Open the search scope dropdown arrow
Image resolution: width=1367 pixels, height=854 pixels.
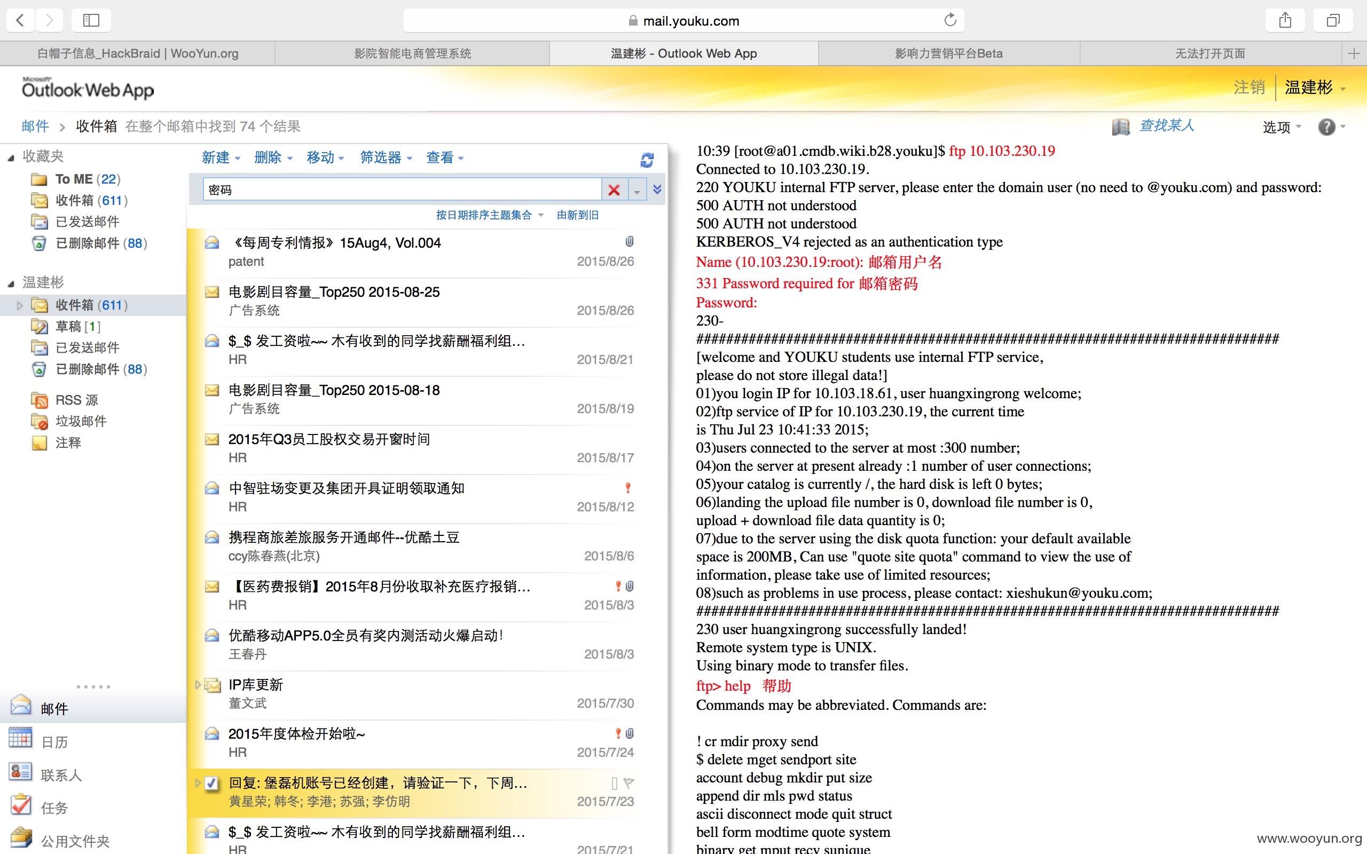click(x=637, y=191)
